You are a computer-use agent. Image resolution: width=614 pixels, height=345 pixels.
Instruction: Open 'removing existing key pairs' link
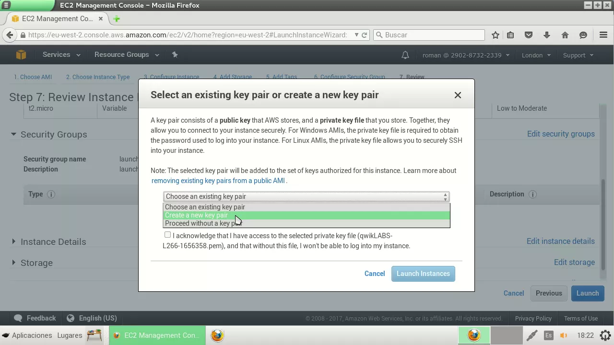coord(218,181)
